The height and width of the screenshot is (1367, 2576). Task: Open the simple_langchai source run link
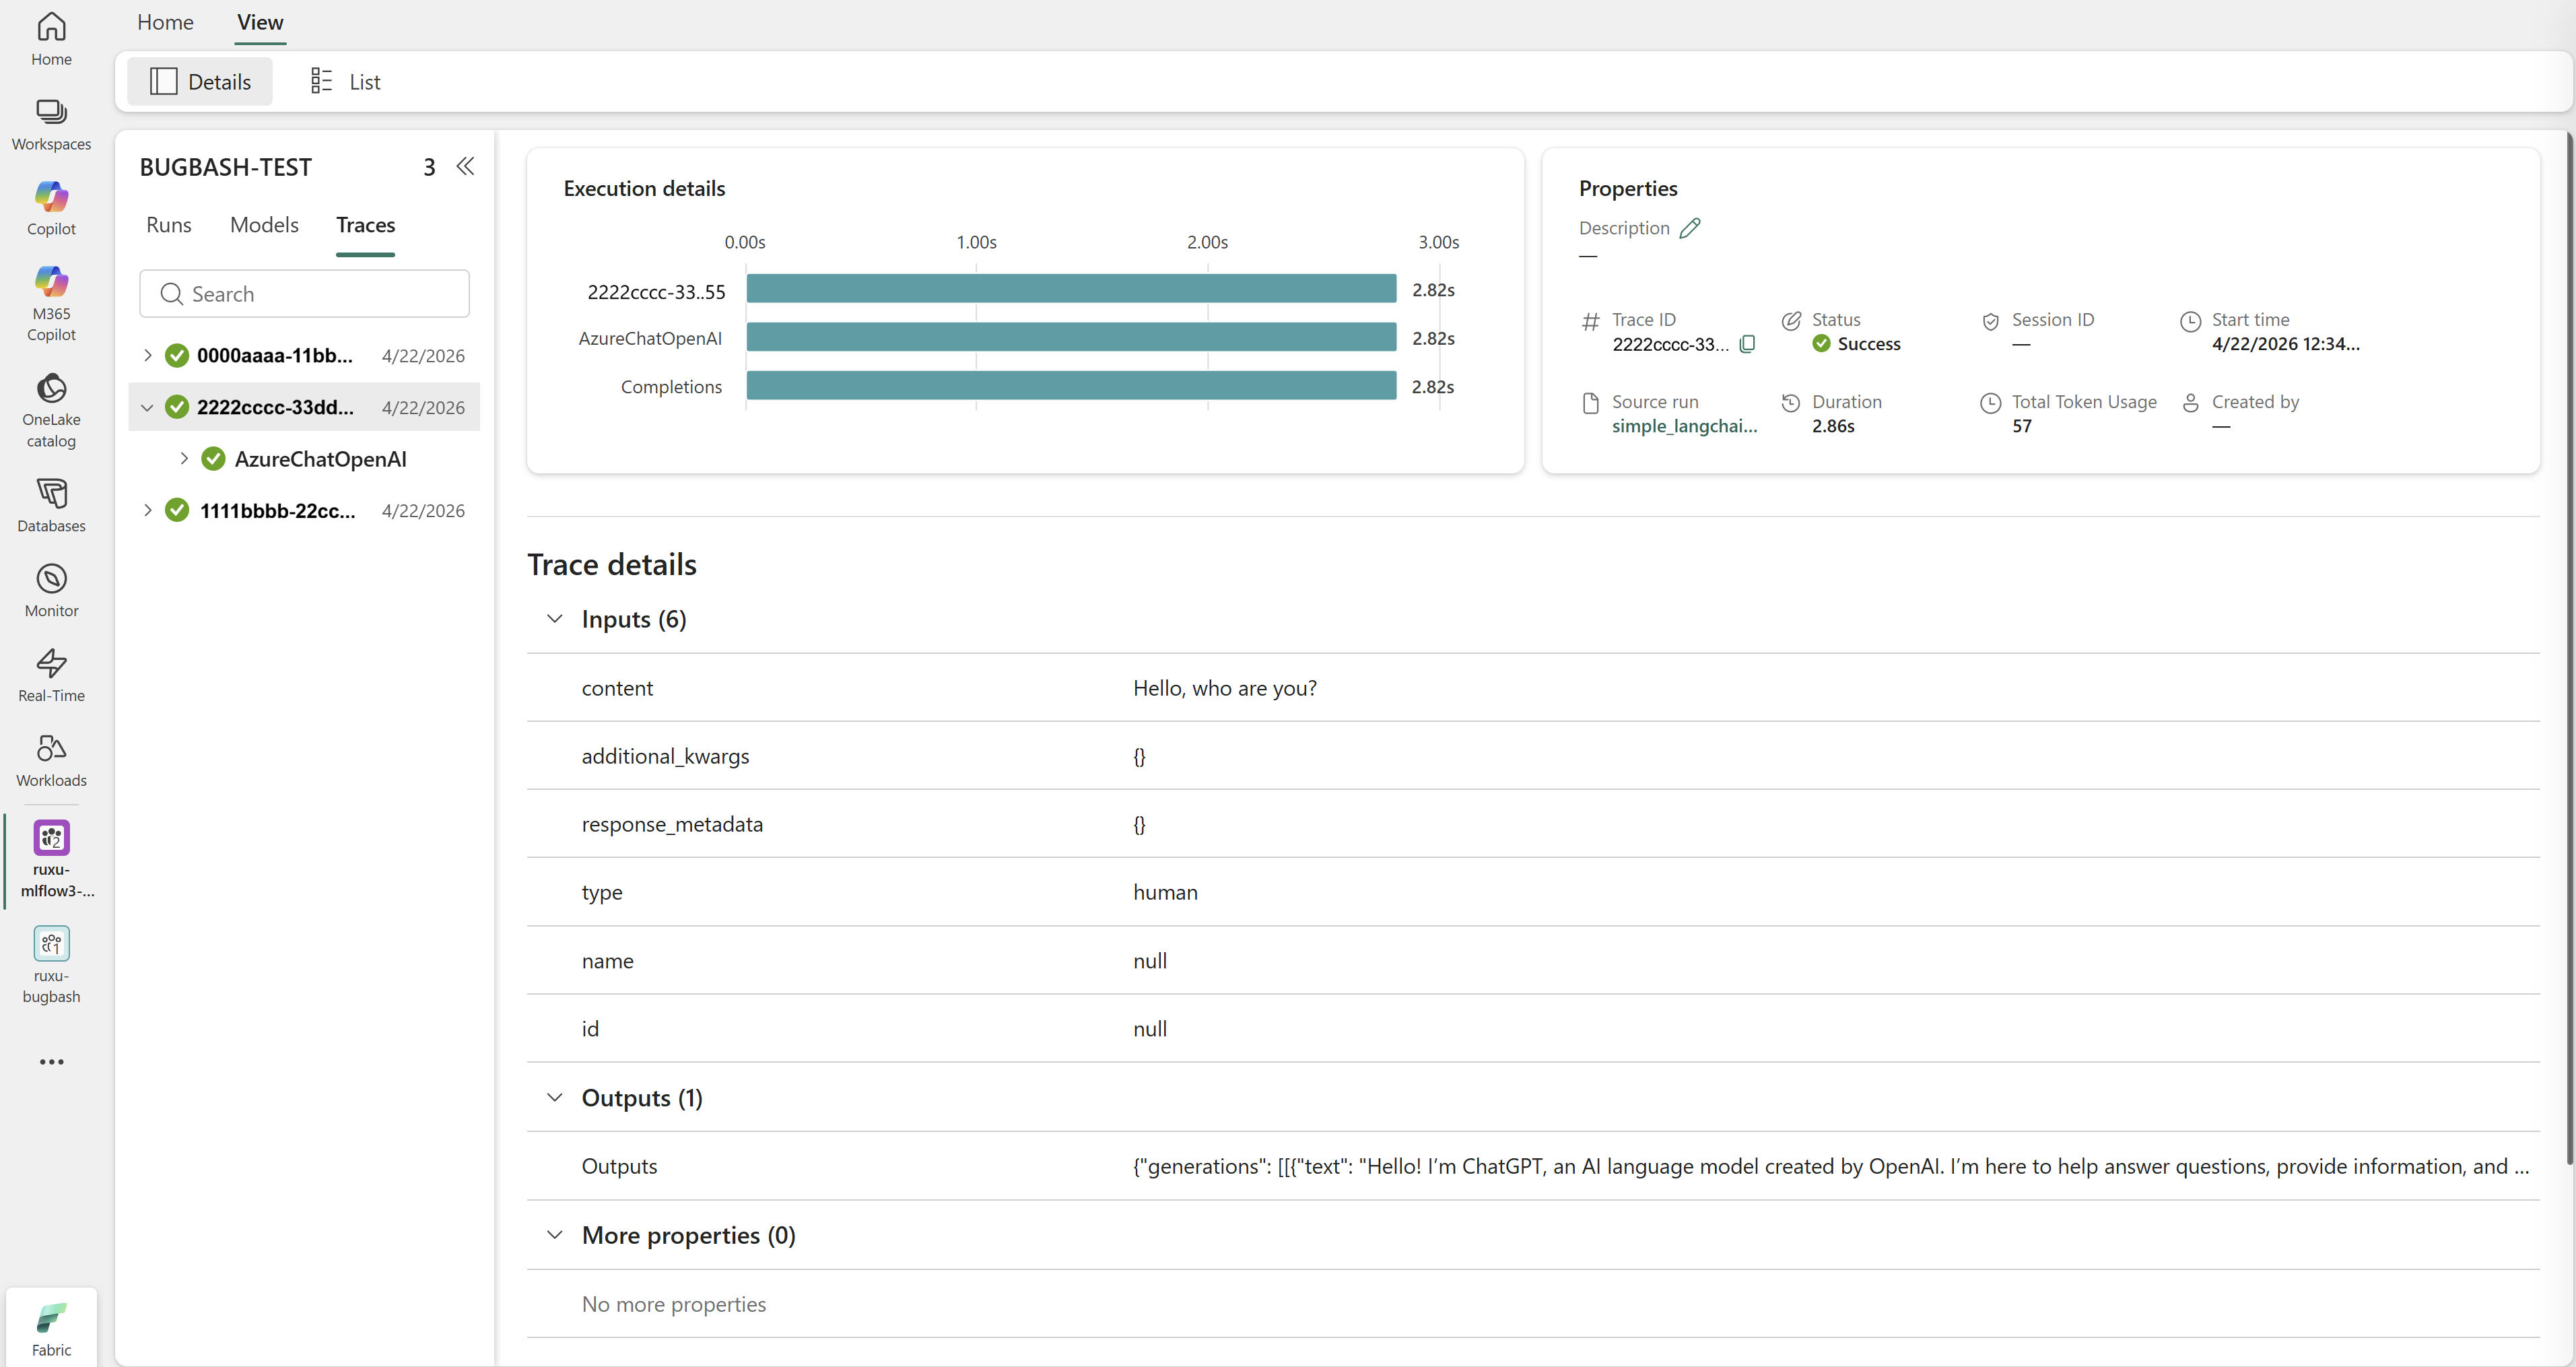(x=1684, y=426)
